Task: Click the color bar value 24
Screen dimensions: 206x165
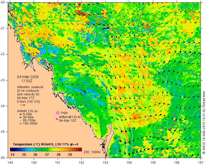Action: point(12,155)
